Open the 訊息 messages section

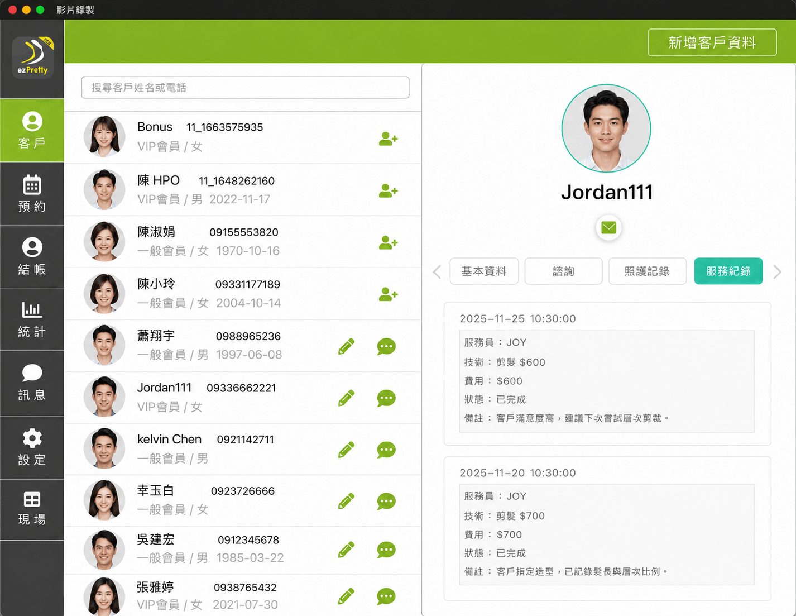tap(32, 383)
